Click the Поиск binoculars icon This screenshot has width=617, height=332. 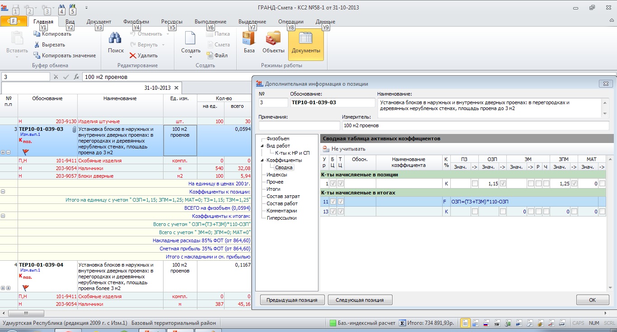pyautogui.click(x=116, y=39)
